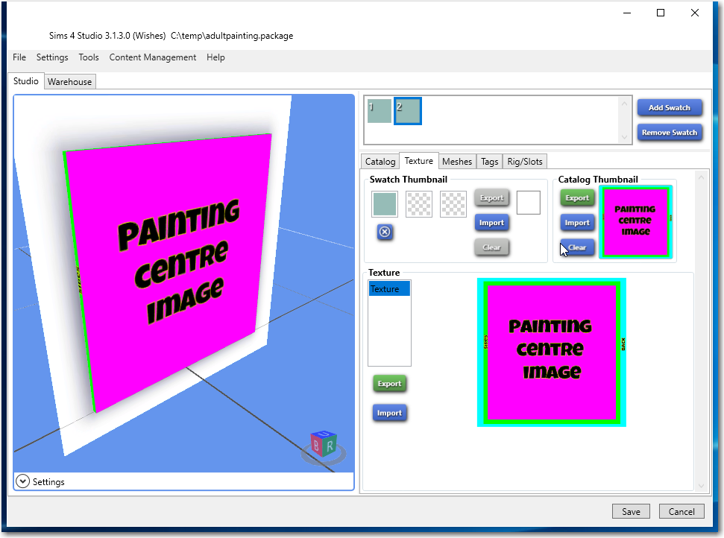Click the Add Swatch button
This screenshot has width=724, height=538.
coord(669,107)
